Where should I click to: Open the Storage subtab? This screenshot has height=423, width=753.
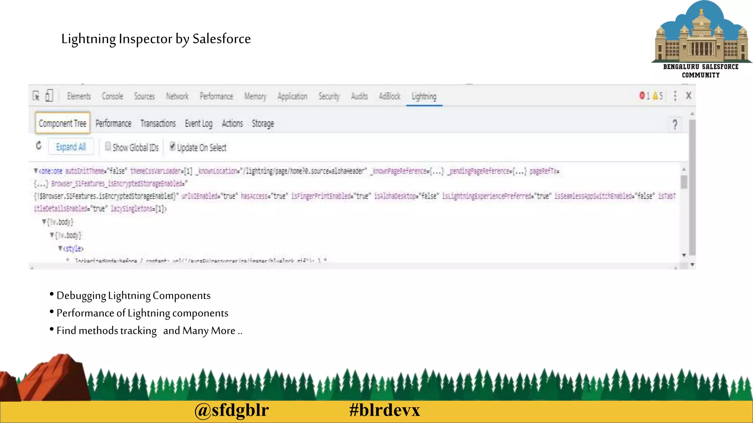[x=263, y=124]
